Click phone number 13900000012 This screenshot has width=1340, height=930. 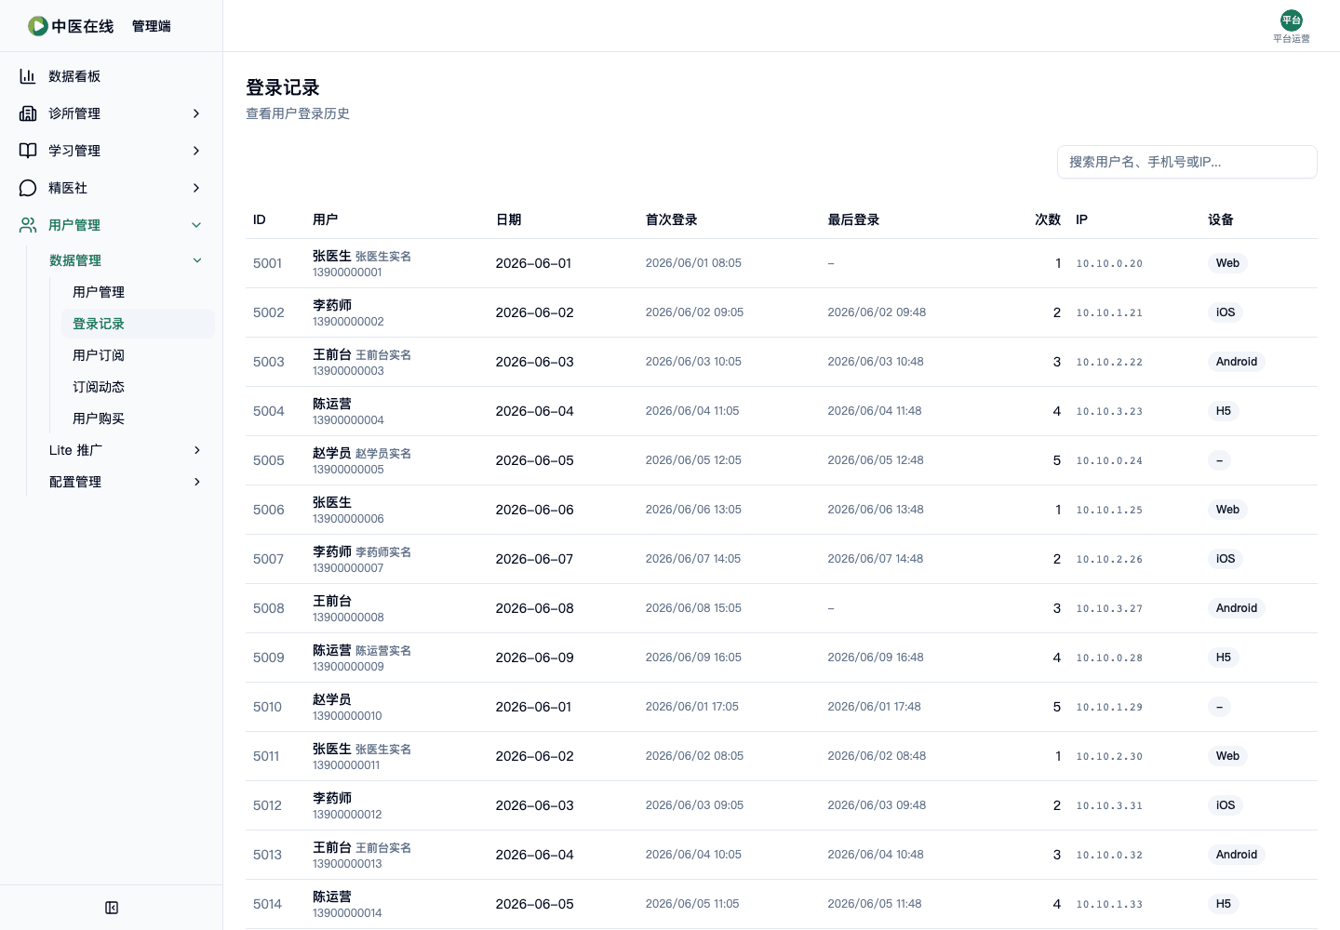347,815
